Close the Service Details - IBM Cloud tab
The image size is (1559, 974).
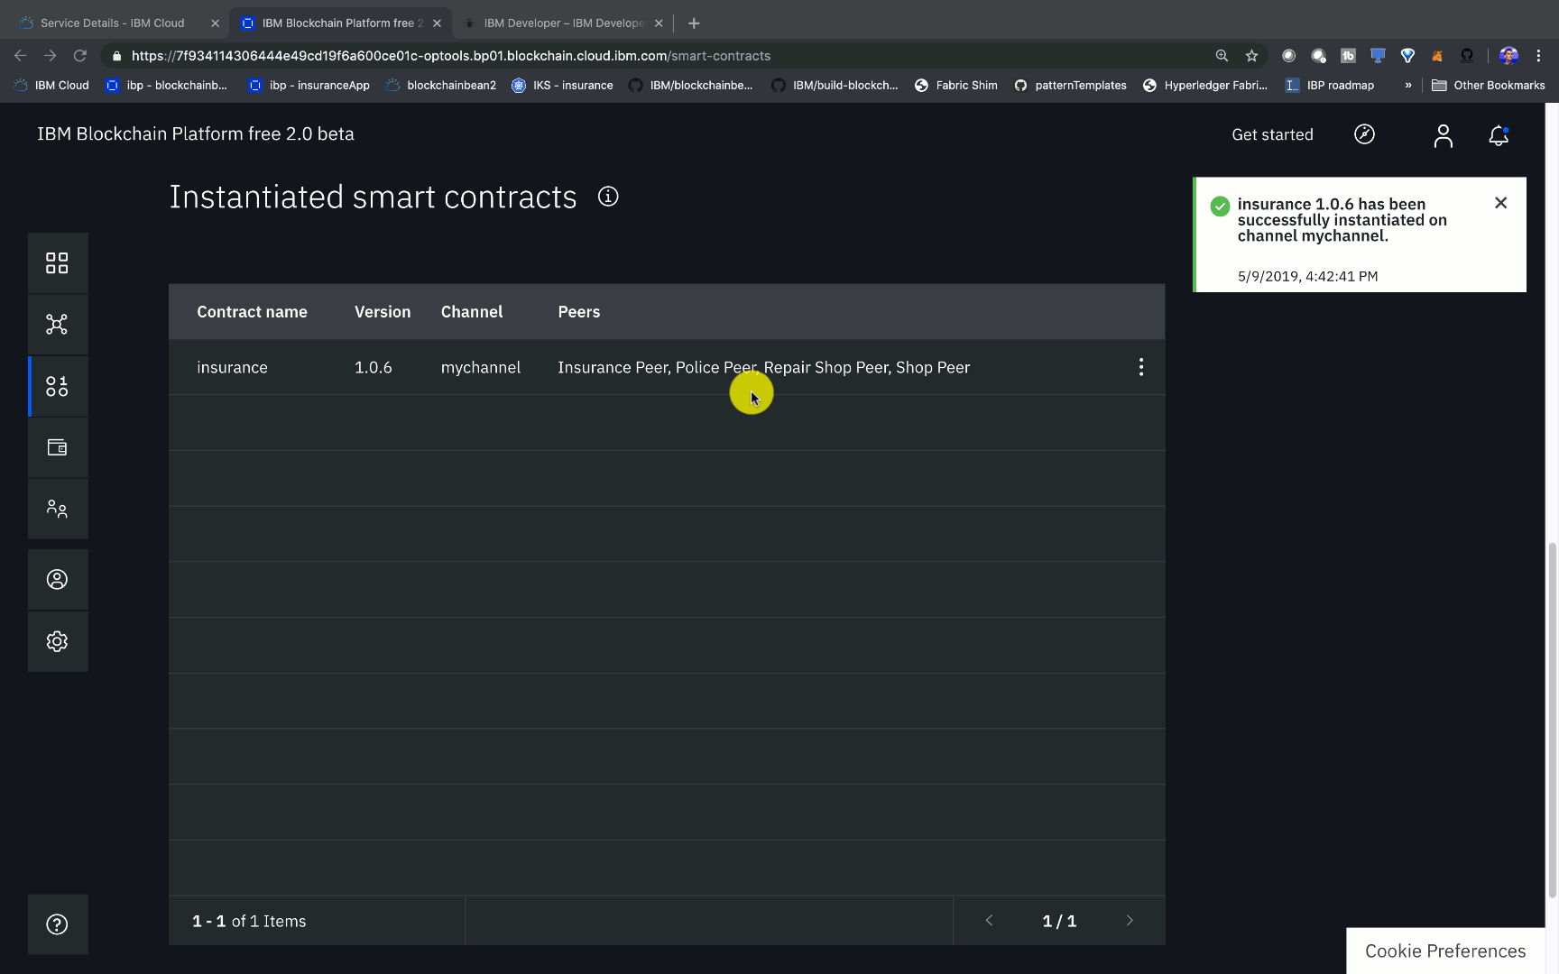215,23
